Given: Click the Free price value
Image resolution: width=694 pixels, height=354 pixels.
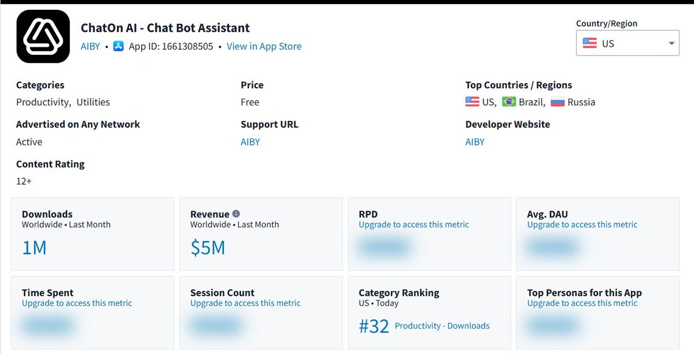Looking at the screenshot, I should 250,102.
